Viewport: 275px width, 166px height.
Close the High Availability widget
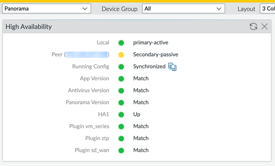click(x=264, y=27)
